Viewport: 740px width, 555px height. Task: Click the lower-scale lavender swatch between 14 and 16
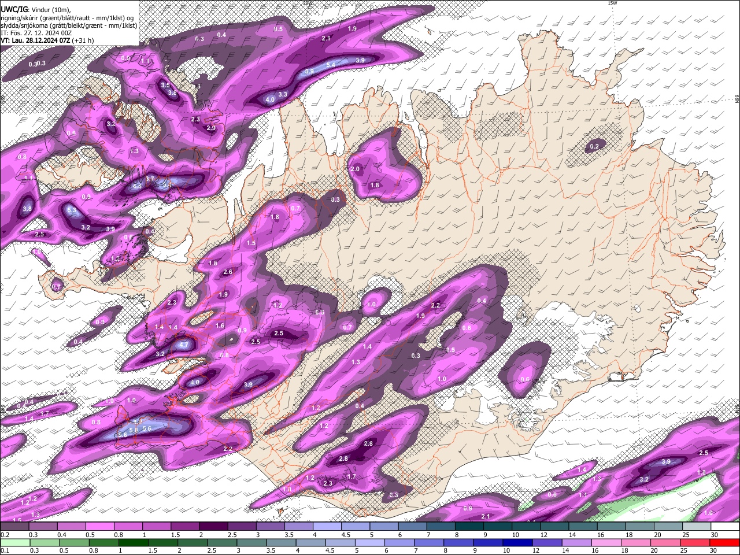coord(577,542)
